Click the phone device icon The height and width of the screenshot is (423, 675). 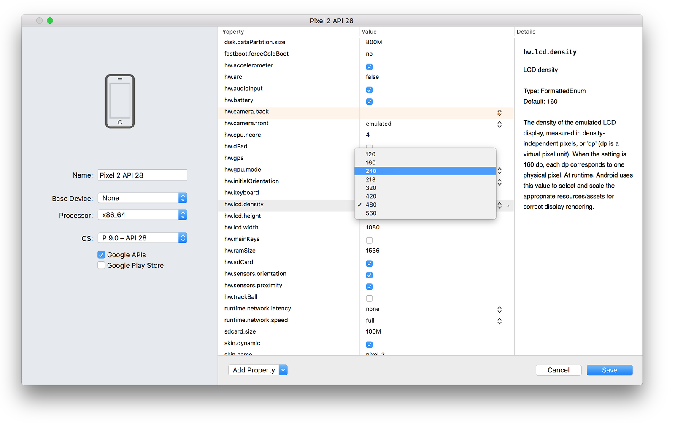click(x=120, y=101)
